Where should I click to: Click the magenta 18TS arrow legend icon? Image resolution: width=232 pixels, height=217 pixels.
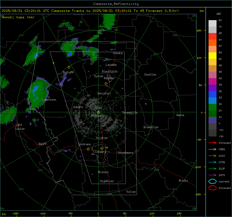point(212,175)
